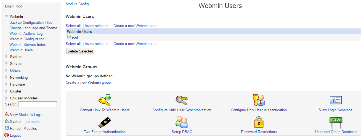
Task: Open Module Config link
Action: tap(77, 4)
